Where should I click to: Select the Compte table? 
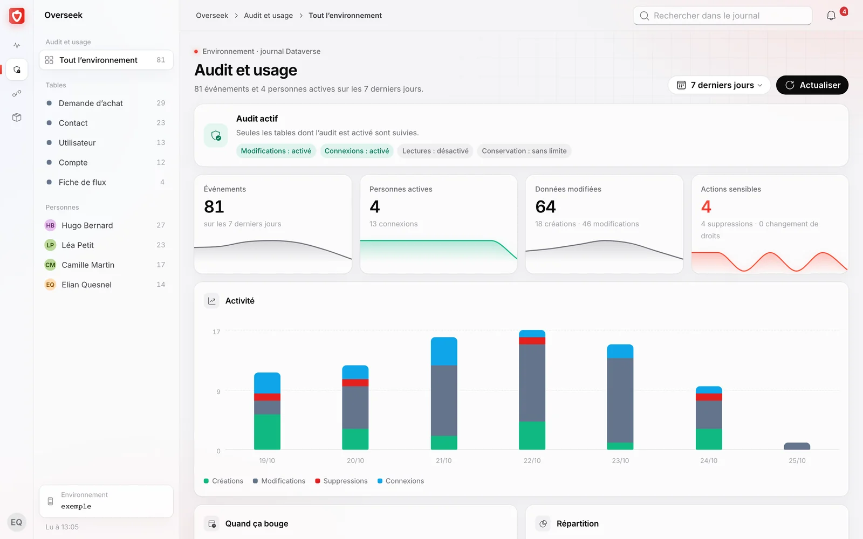click(106, 162)
